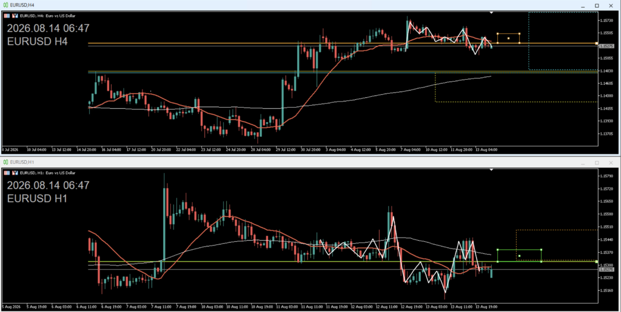Viewport: 621px width, 312px height.
Task: Open depth of market icon on H1 chart
Action: pos(15,172)
